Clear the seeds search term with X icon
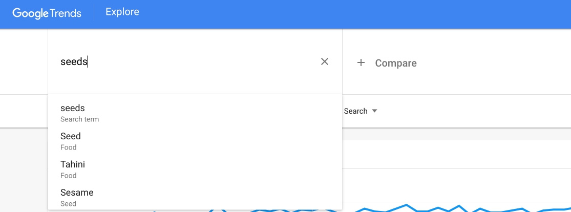This screenshot has height=212, width=571. coord(325,62)
